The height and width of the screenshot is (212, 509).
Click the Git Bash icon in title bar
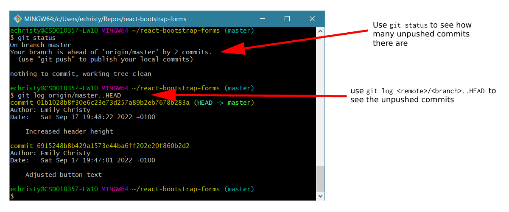18,19
